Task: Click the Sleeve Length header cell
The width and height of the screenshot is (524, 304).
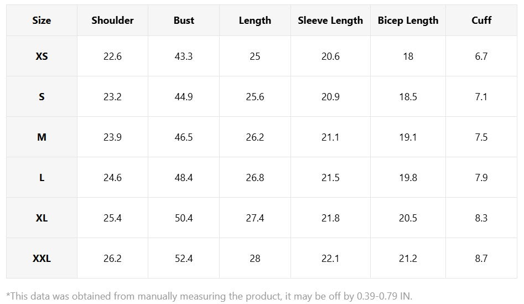Action: 330,20
